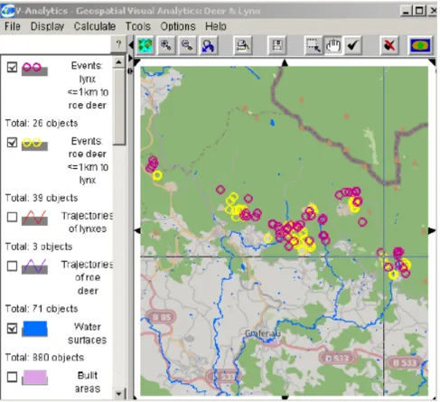Image resolution: width=440 pixels, height=402 pixels.
Task: Click 'Built areas' layer label
Action: point(88,382)
